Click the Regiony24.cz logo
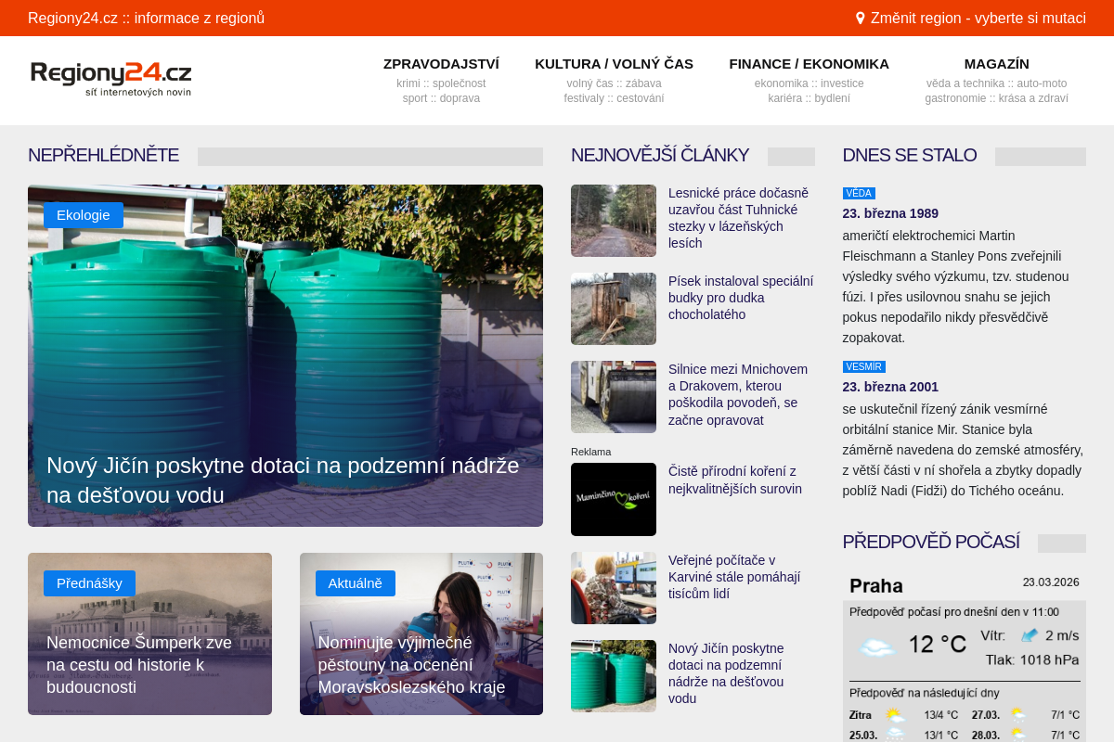The width and height of the screenshot is (1114, 742). [110, 79]
